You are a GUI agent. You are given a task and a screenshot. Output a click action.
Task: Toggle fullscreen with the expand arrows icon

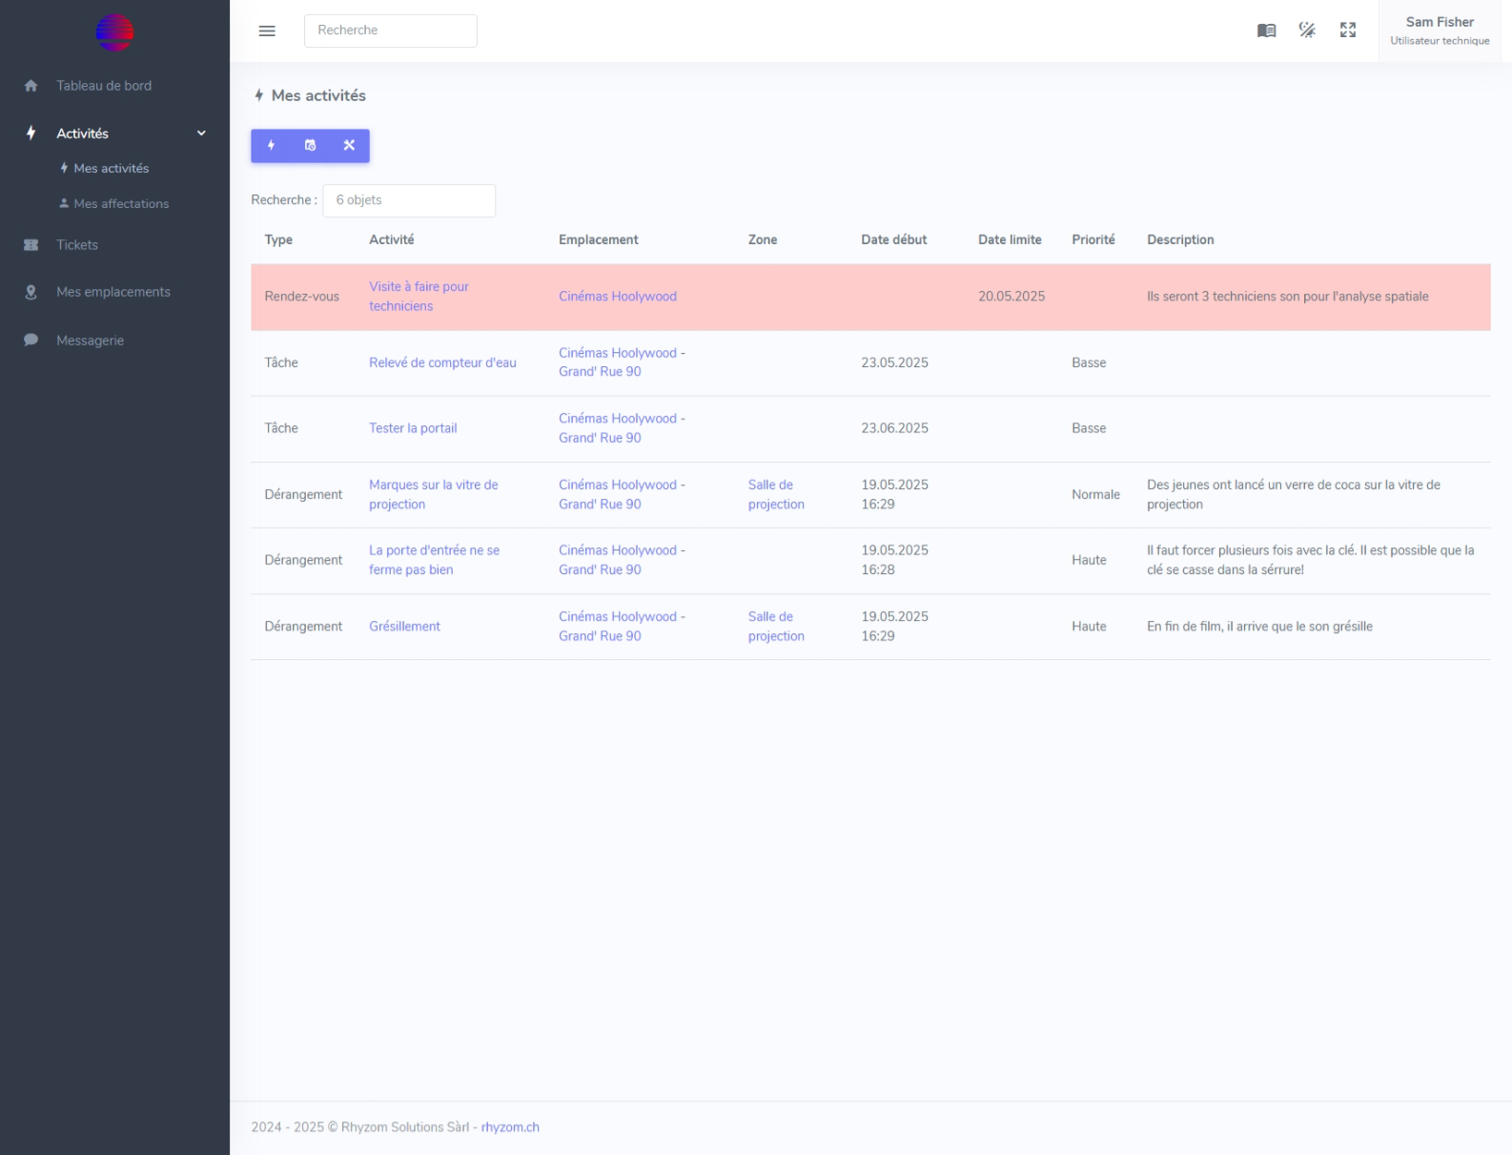[x=1348, y=31]
